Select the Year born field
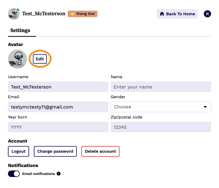The width and height of the screenshot is (219, 188). [x=58, y=127]
